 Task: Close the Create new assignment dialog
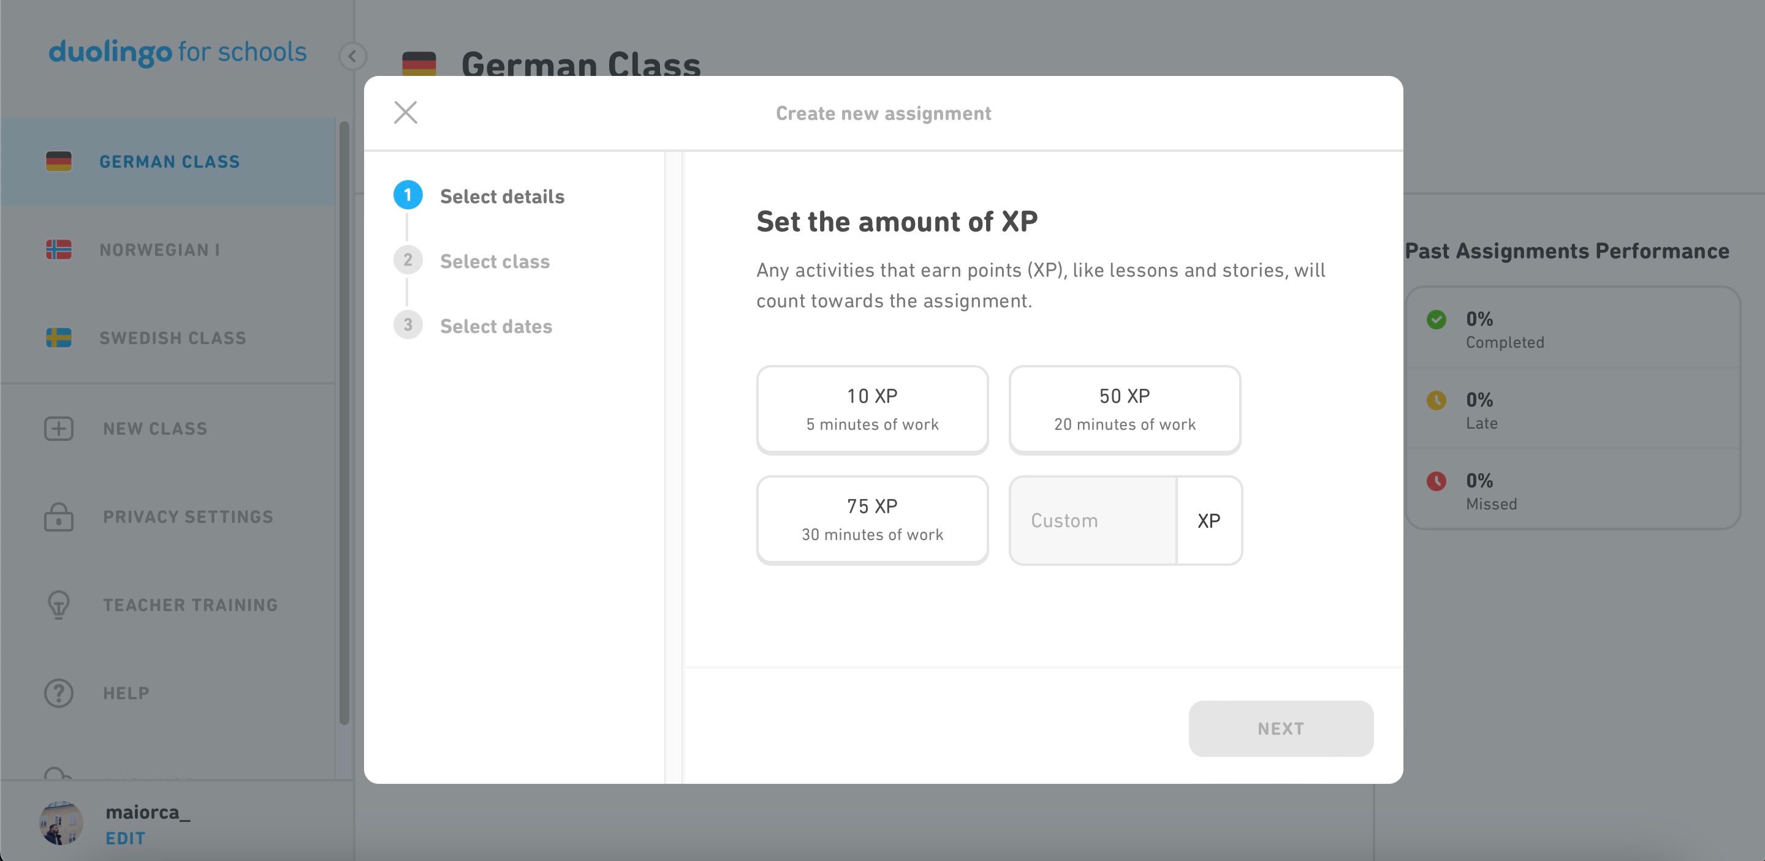click(x=406, y=113)
